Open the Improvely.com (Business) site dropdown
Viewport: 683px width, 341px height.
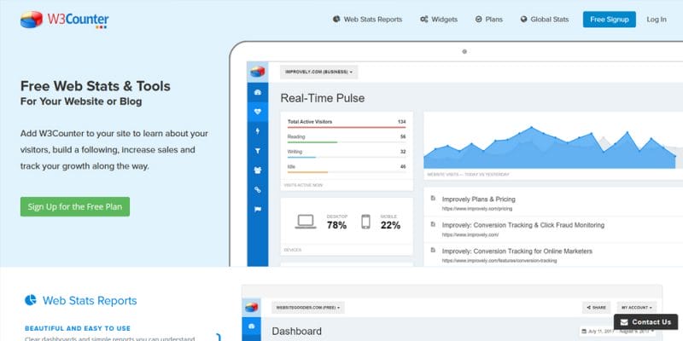tap(318, 72)
